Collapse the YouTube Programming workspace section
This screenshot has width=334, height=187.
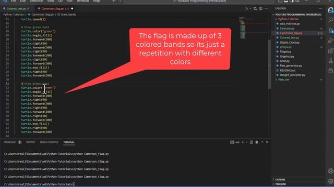tap(298, 15)
